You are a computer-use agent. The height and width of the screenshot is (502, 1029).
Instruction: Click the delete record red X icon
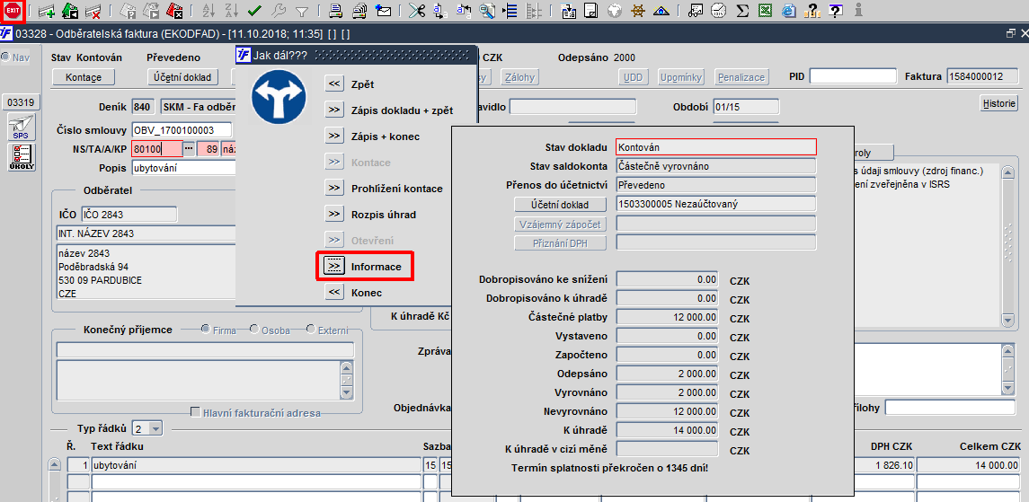pos(93,11)
